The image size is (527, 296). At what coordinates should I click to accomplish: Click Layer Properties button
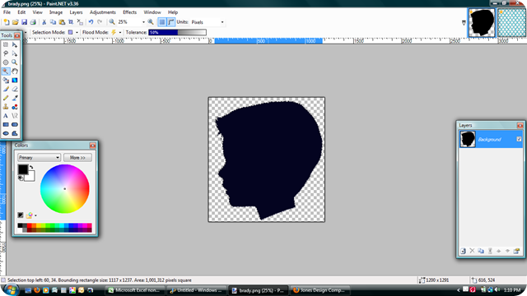[516, 251]
